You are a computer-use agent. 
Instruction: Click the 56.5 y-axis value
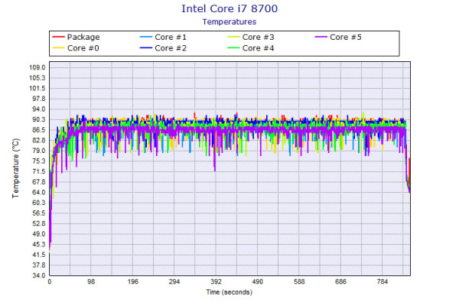(x=39, y=213)
